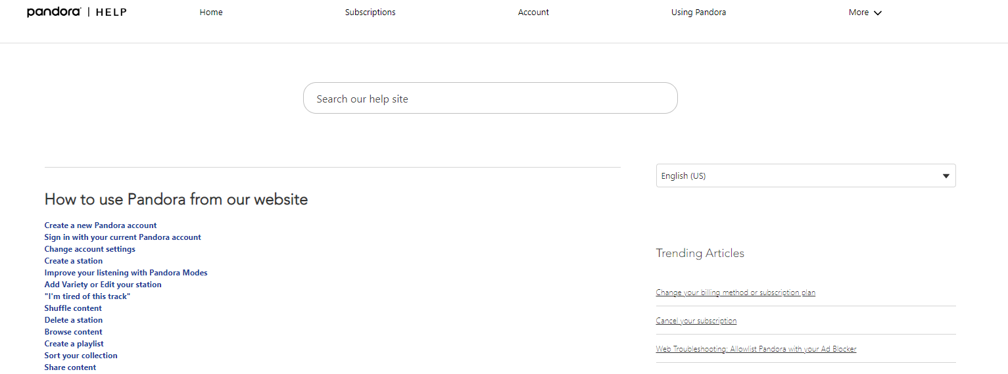Click the Pandora Help logo

coord(77,12)
